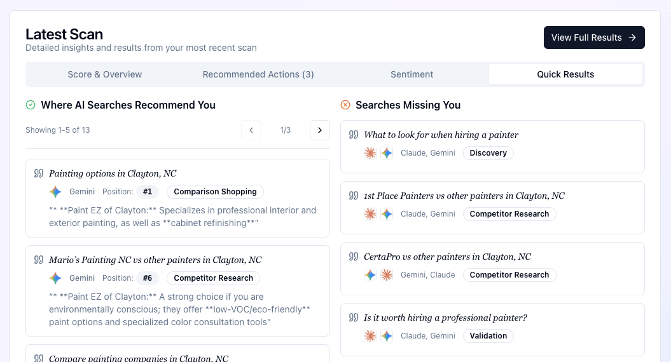Click green check icon beside Where AI Searches Recommend You
Viewport: 671px width, 362px height.
pos(31,105)
